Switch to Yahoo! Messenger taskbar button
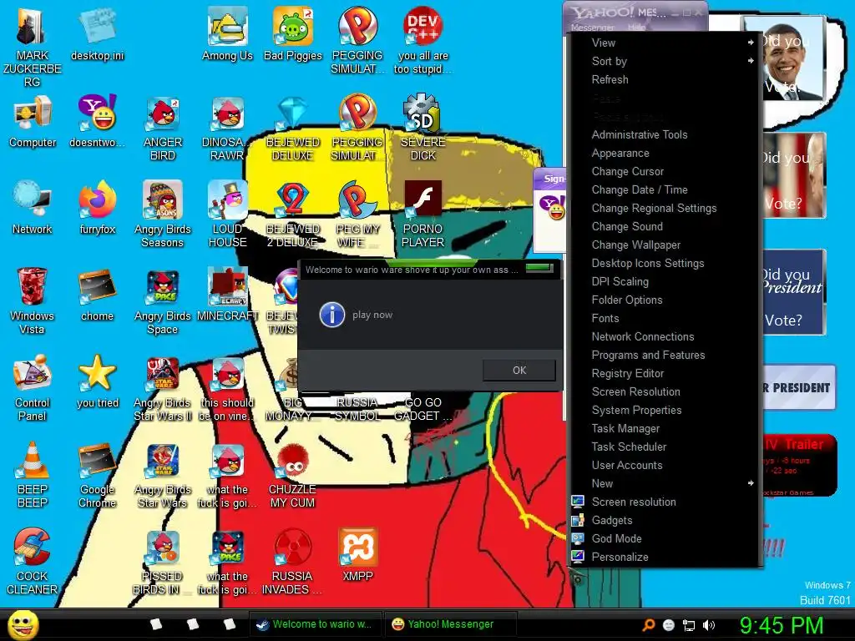 pos(450,624)
